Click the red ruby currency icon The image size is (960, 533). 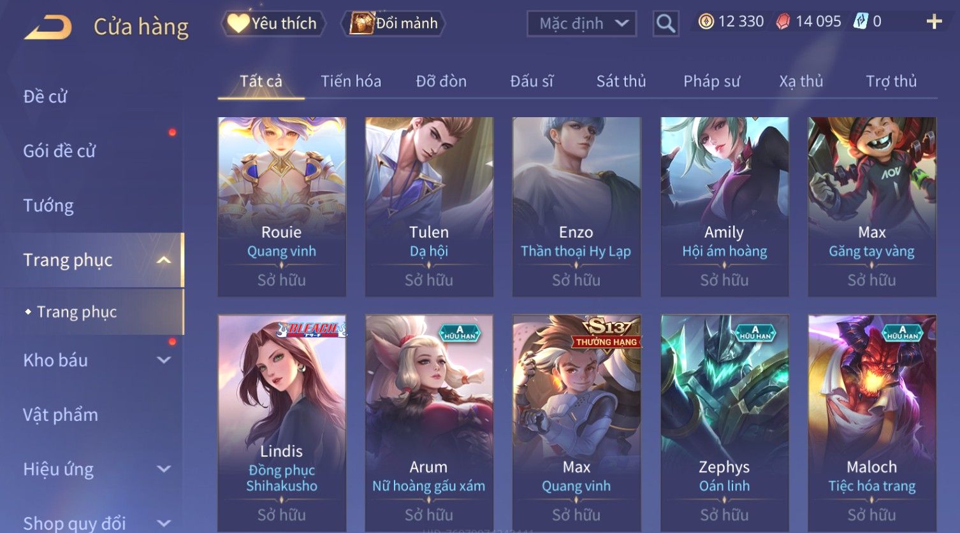[783, 22]
